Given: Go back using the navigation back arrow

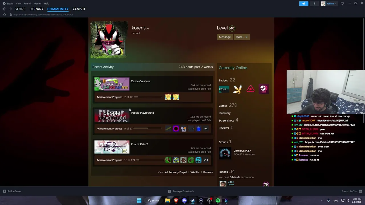Looking at the screenshot, I should click(x=4, y=9).
